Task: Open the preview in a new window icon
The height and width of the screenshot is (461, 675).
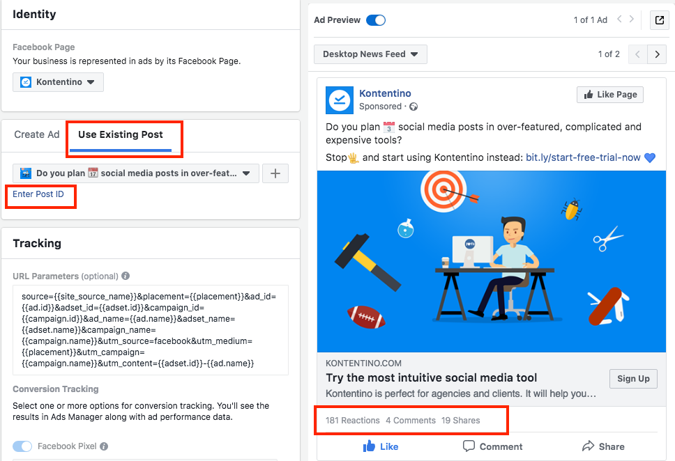Action: 659,20
